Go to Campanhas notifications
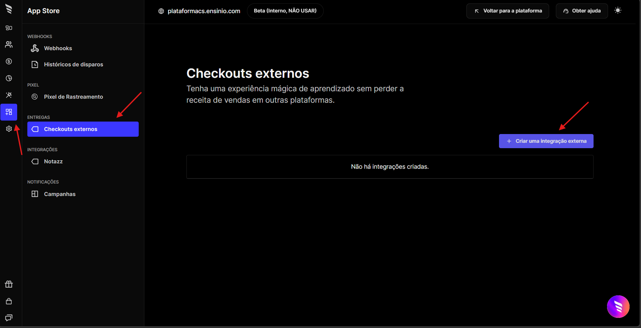Image resolution: width=641 pixels, height=328 pixels. click(x=60, y=194)
